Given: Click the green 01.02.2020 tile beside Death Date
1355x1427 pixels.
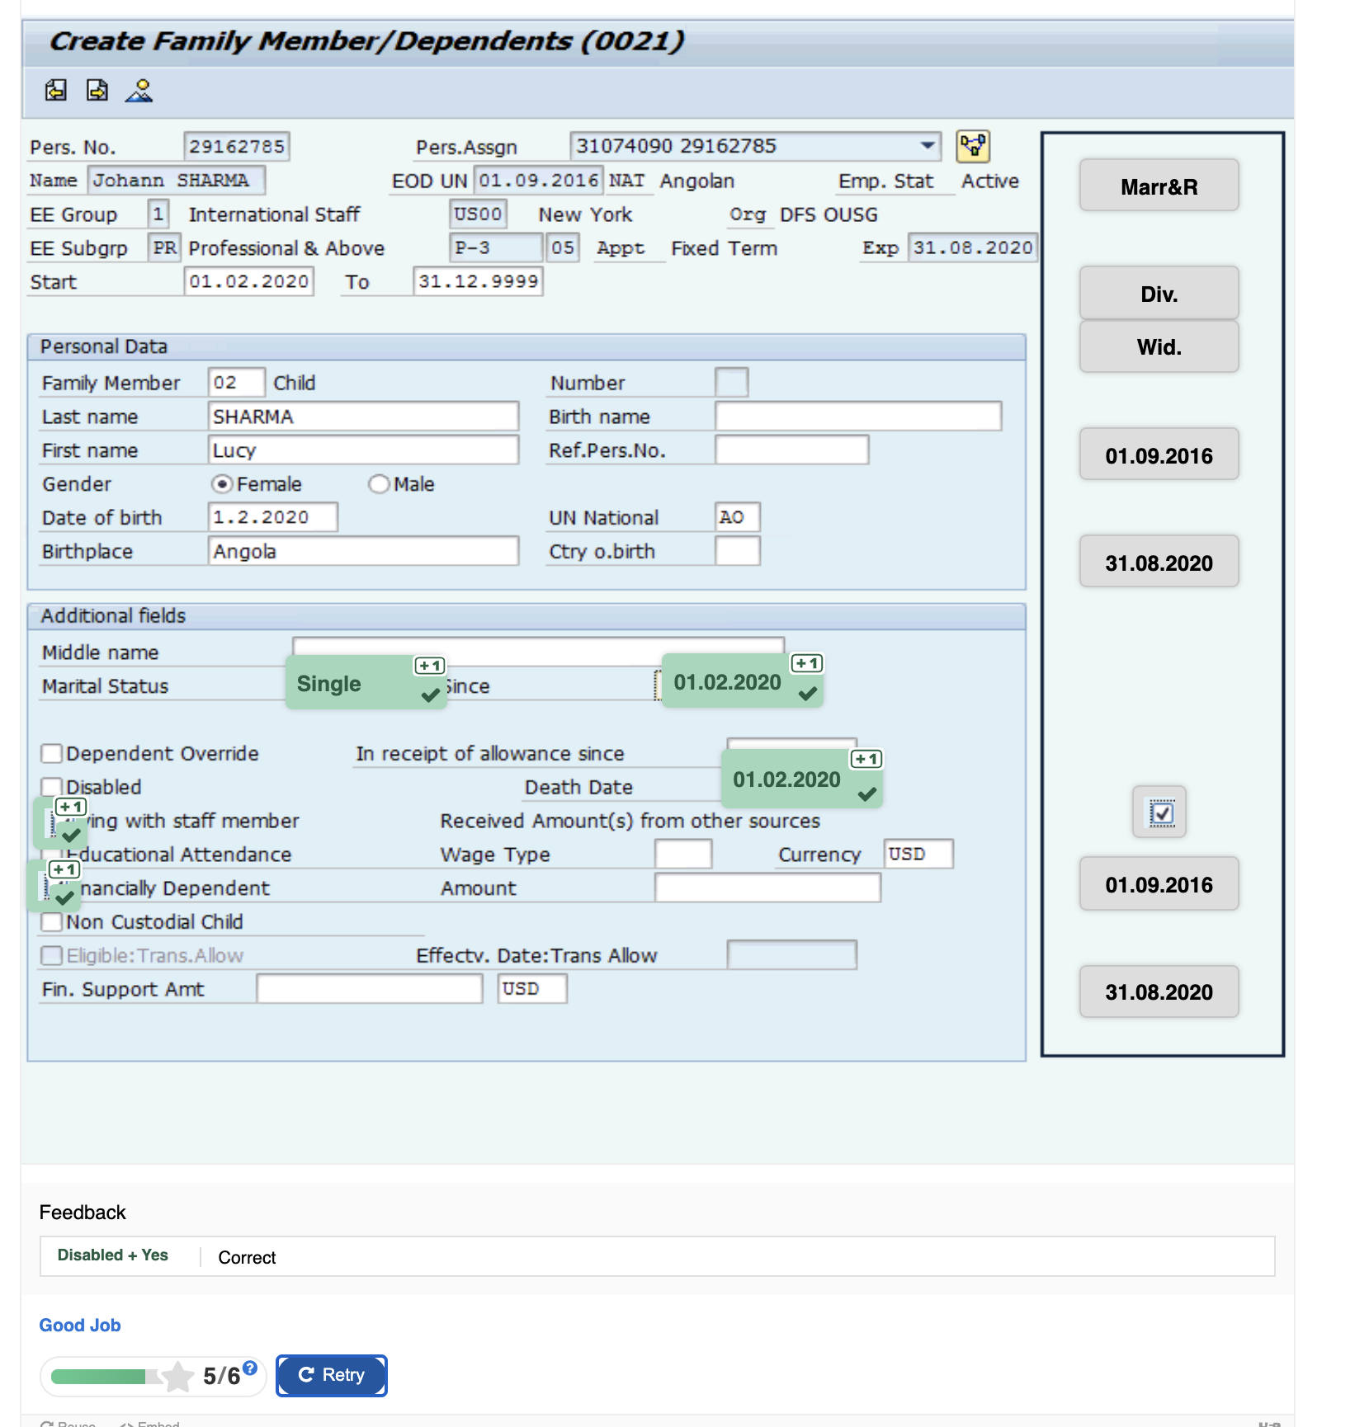Looking at the screenshot, I should coord(801,778).
